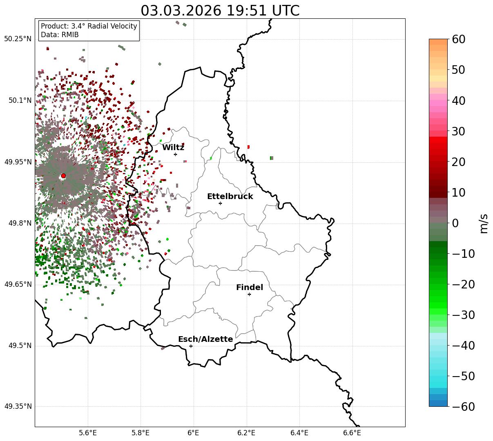The width and height of the screenshot is (493, 441).
Task: Click the title 03.03.2026 19:51 UTC
Action: pyautogui.click(x=220, y=11)
